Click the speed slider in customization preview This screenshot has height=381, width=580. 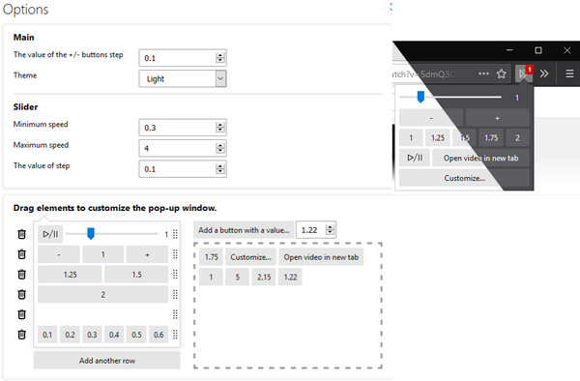[x=112, y=234]
